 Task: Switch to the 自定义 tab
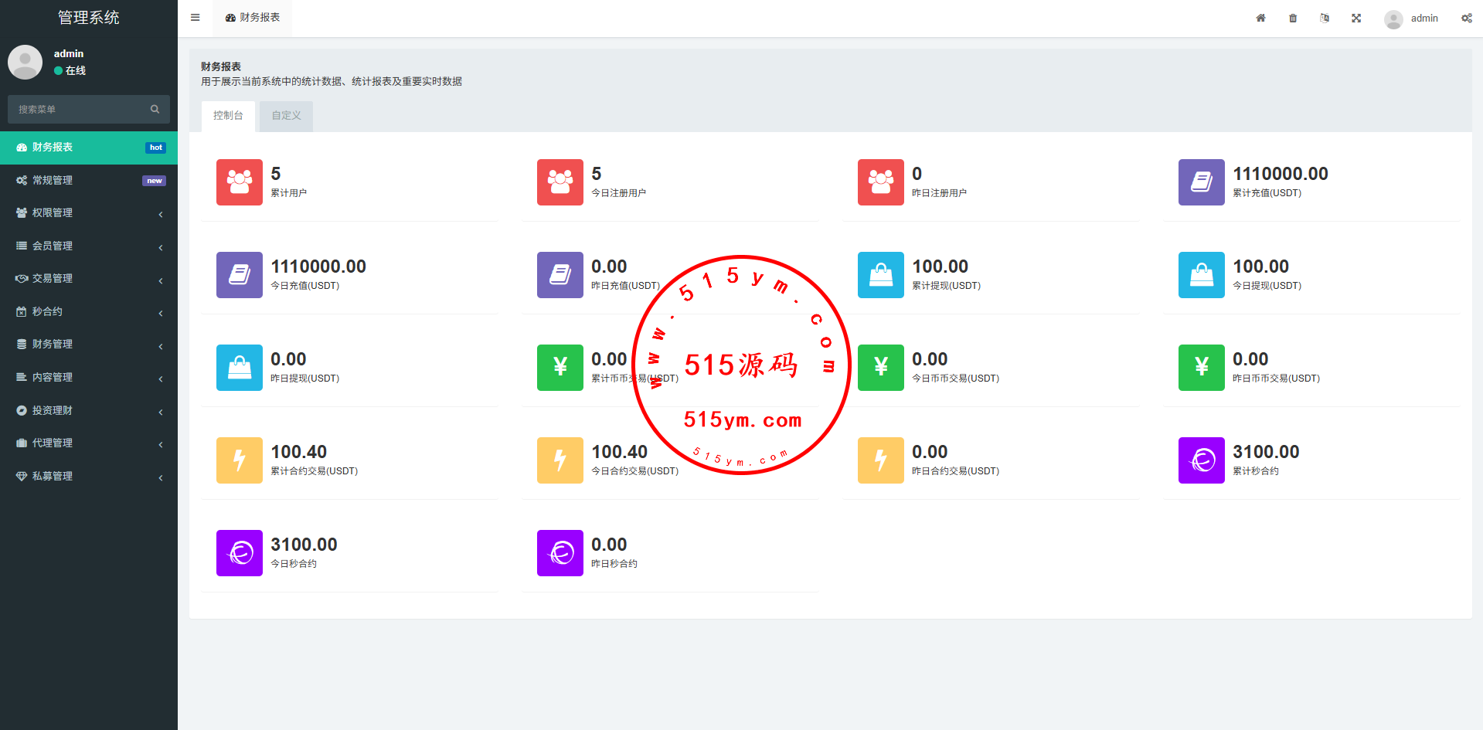coord(286,116)
